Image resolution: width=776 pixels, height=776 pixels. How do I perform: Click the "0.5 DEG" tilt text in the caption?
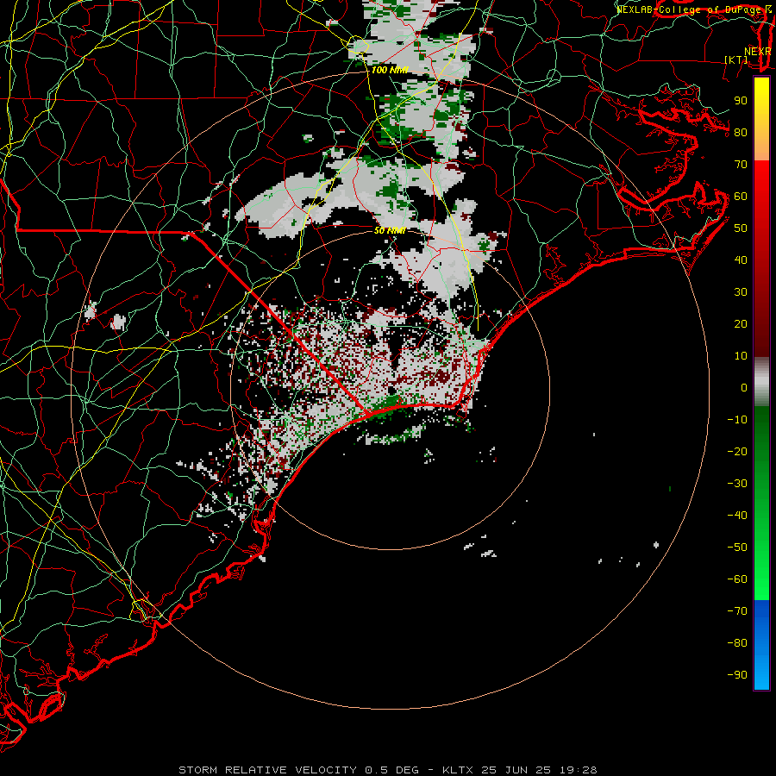(392, 770)
